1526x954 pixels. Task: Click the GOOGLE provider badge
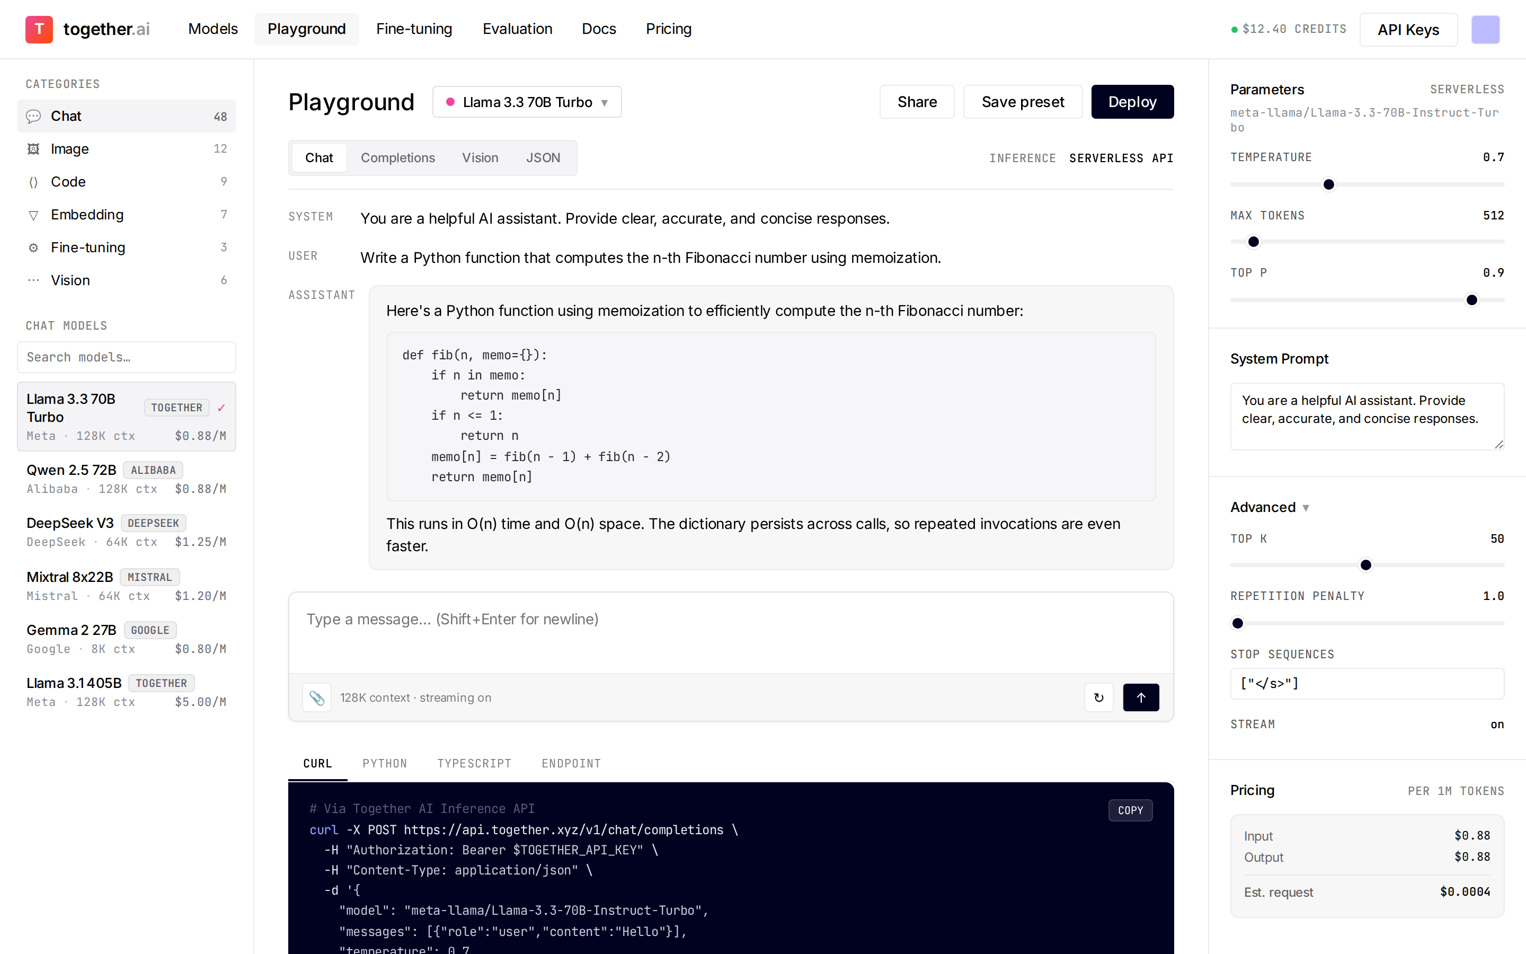pos(150,630)
